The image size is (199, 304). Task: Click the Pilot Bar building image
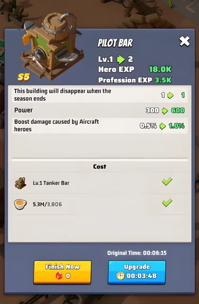(52, 46)
